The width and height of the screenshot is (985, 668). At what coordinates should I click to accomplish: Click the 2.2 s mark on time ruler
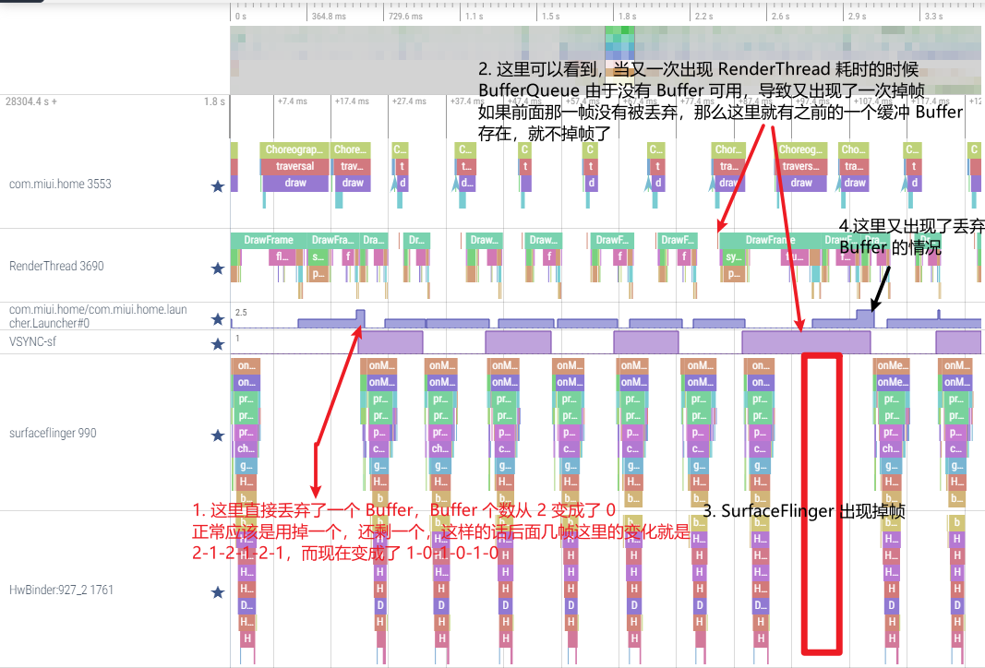[x=703, y=16]
